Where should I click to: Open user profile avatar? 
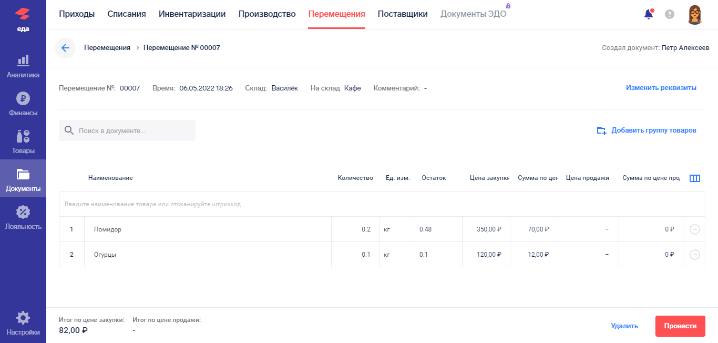click(x=695, y=15)
